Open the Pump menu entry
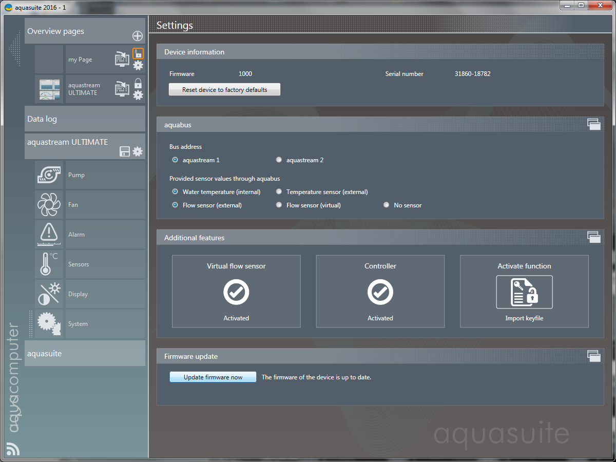616x462 pixels. [105, 175]
